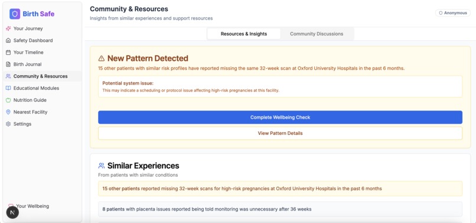Click the Settings gear icon
The height and width of the screenshot is (223, 476).
(x=8, y=124)
